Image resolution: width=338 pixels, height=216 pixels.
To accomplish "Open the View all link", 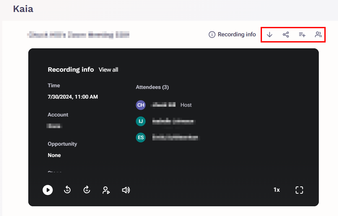I will [109, 70].
